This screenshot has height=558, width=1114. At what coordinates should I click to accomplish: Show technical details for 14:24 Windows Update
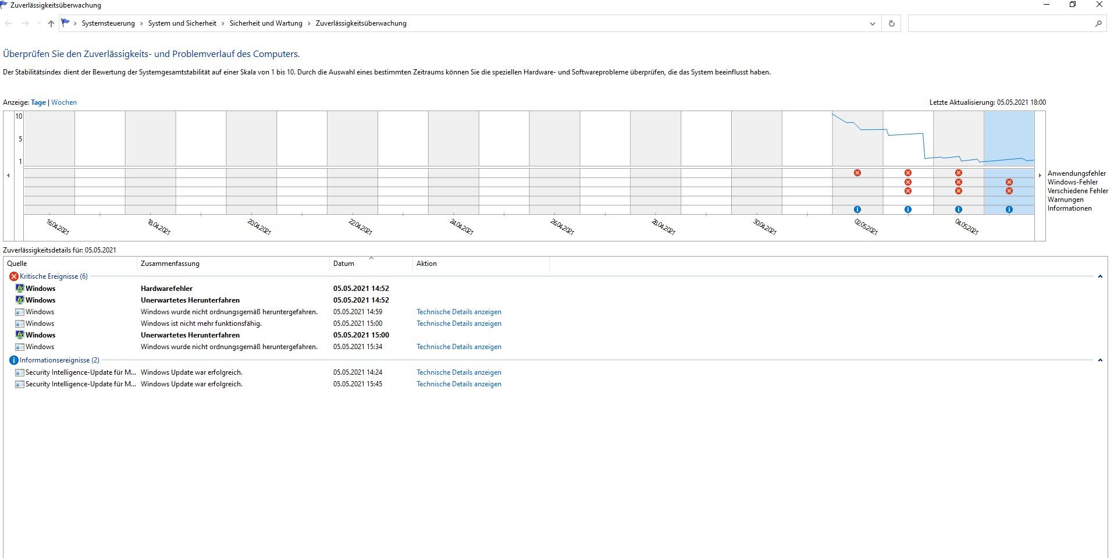point(459,372)
